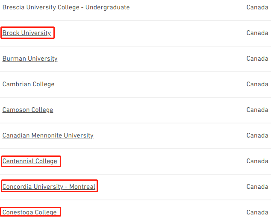The height and width of the screenshot is (217, 271).
Task: Open the Brock University link
Action: coord(27,33)
